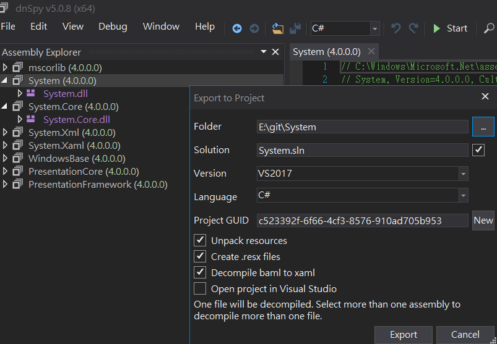Viewport: 497px width, 344px height.
Task: Open the dialog's Language C# dropdown
Action: (x=463, y=195)
